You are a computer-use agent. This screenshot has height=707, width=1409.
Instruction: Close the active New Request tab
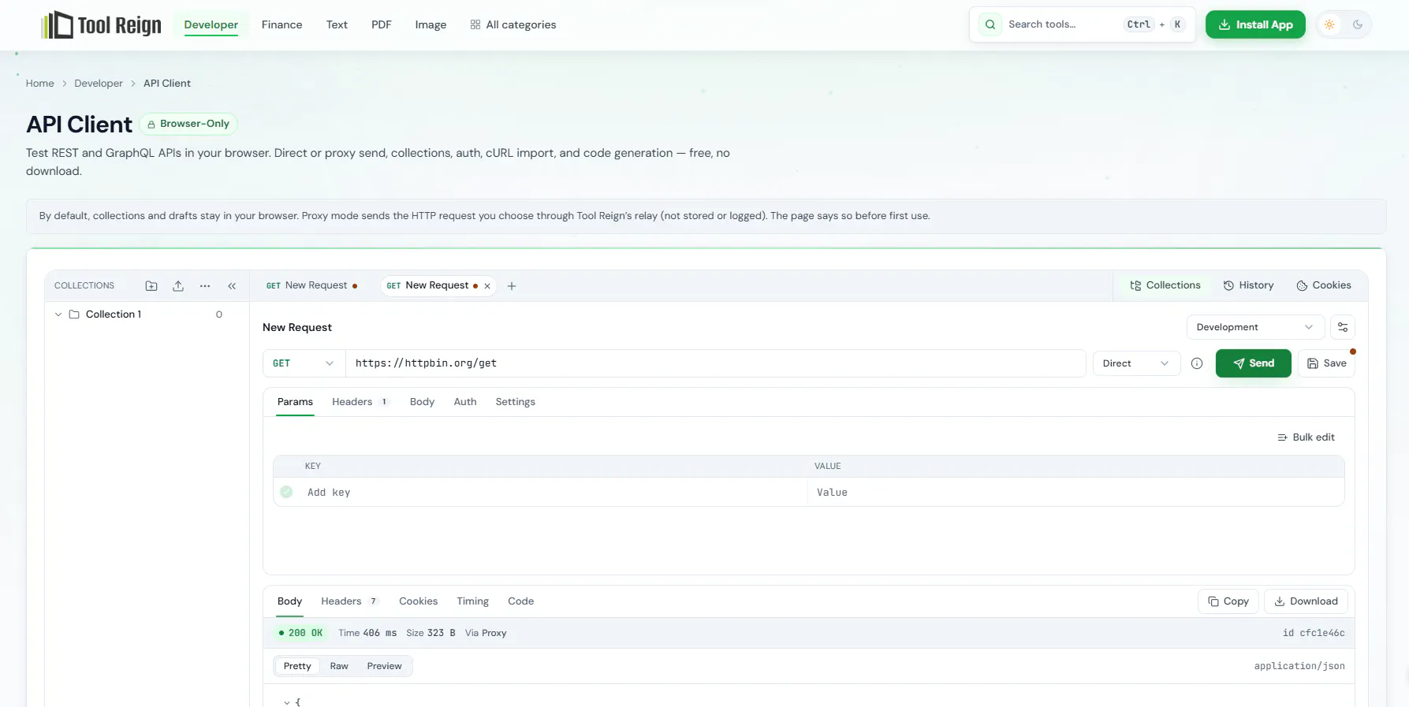[487, 286]
